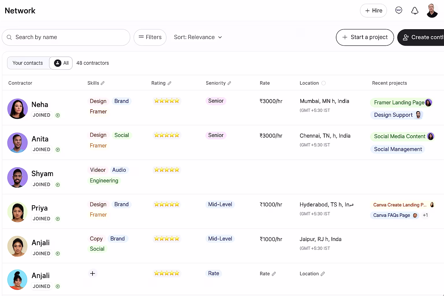Open the Framer Landing Page project tag

[399, 103]
